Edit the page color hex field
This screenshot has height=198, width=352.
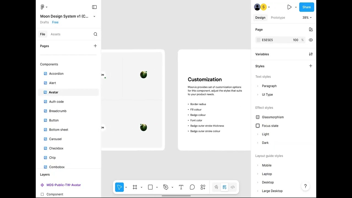click(x=267, y=40)
